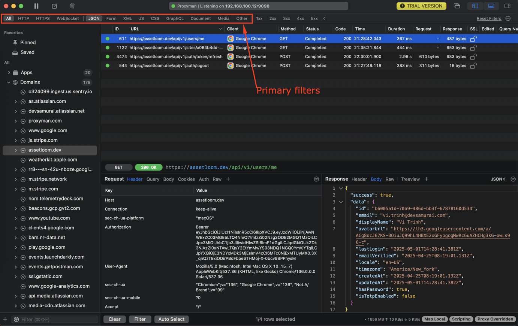
Task: Toggle the left sidebar panel icon
Action: [x=475, y=6]
